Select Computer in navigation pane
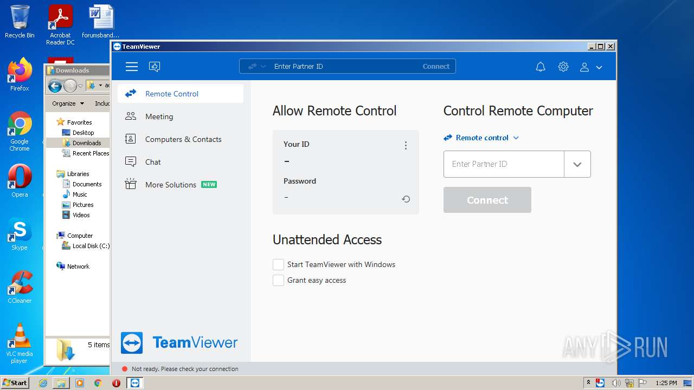This screenshot has width=694, height=390. coord(80,236)
